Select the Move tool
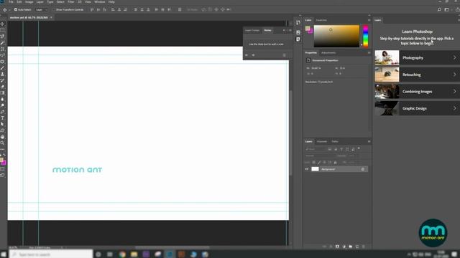The height and width of the screenshot is (258, 460). [x=3, y=24]
